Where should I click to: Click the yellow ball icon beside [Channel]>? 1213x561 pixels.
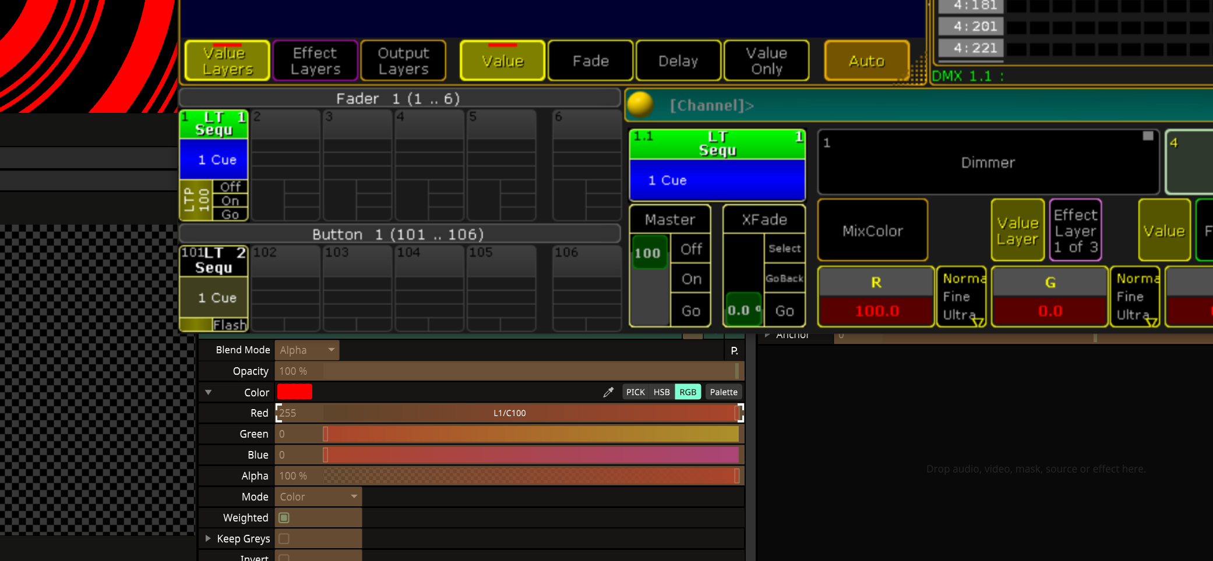point(640,105)
